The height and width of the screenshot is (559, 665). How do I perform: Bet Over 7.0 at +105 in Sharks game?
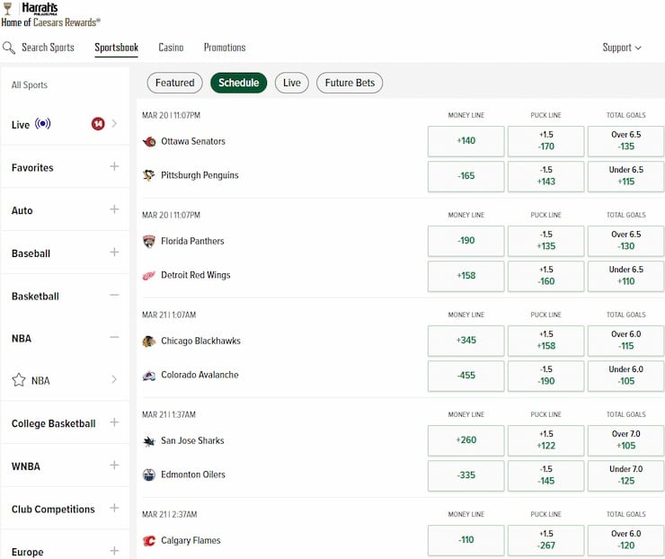[626, 440]
